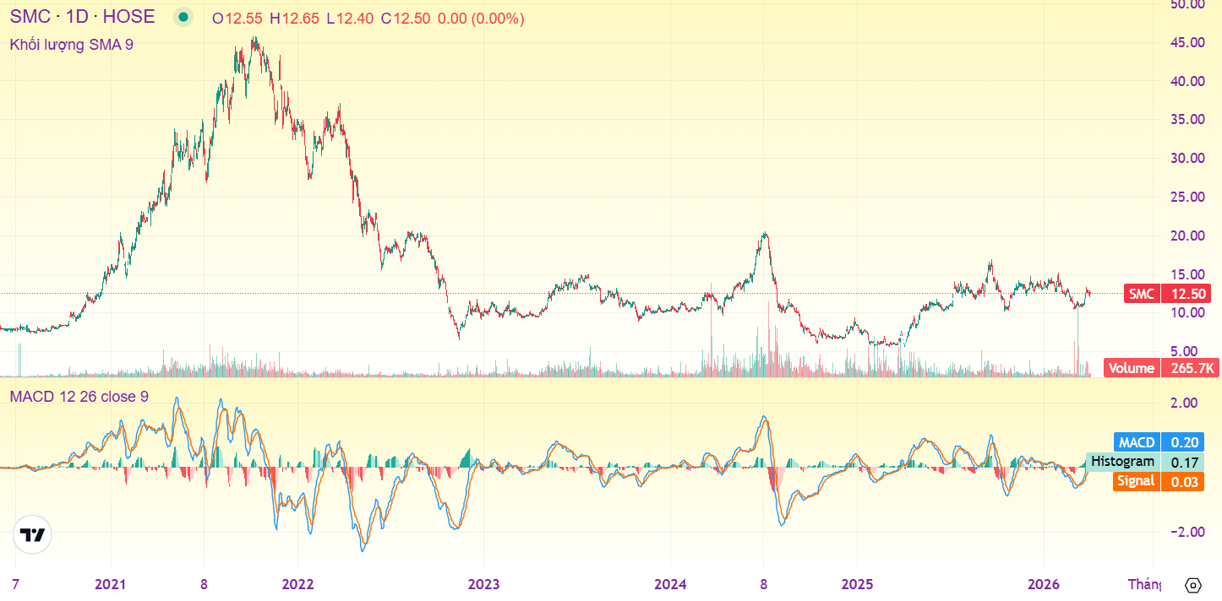The image size is (1222, 601).
Task: Click the 20.00 price scale label
Action: click(x=1187, y=236)
